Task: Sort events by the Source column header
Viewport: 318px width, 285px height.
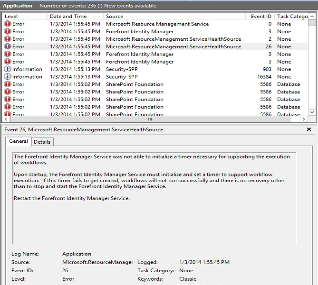Action: 174,17
